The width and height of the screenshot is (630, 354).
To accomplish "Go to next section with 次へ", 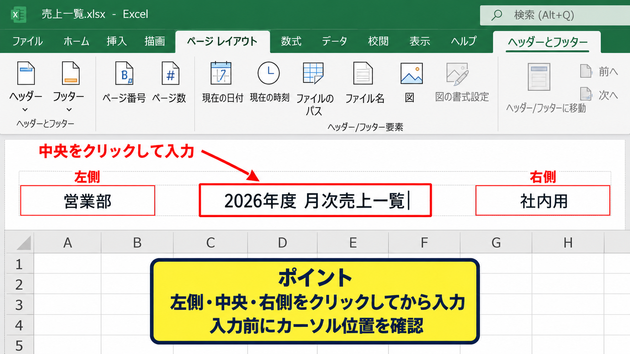I will [x=599, y=94].
